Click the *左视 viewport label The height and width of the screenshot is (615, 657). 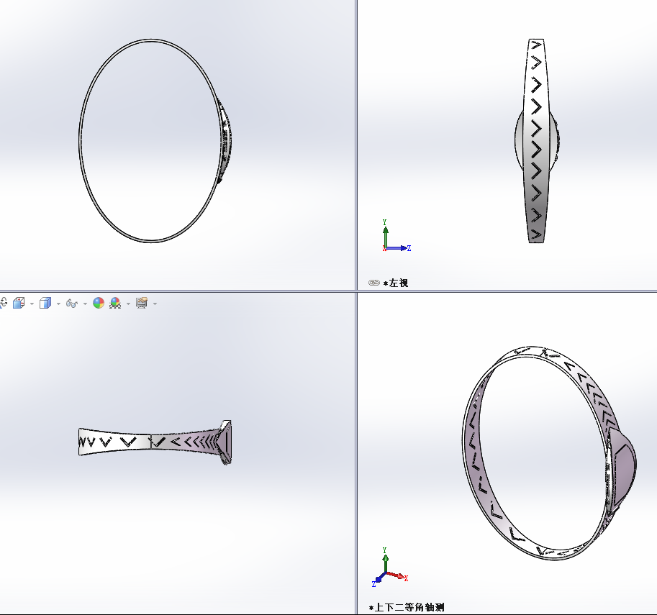(396, 283)
